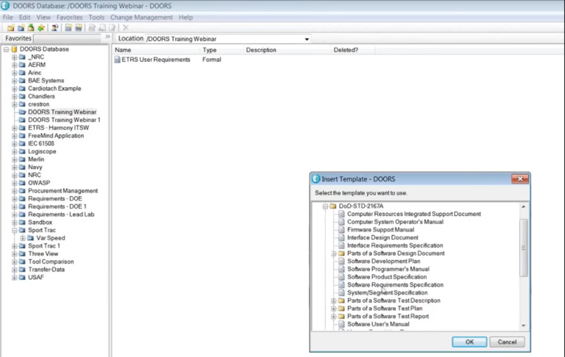
Task: Open the File menu
Action: click(x=7, y=18)
